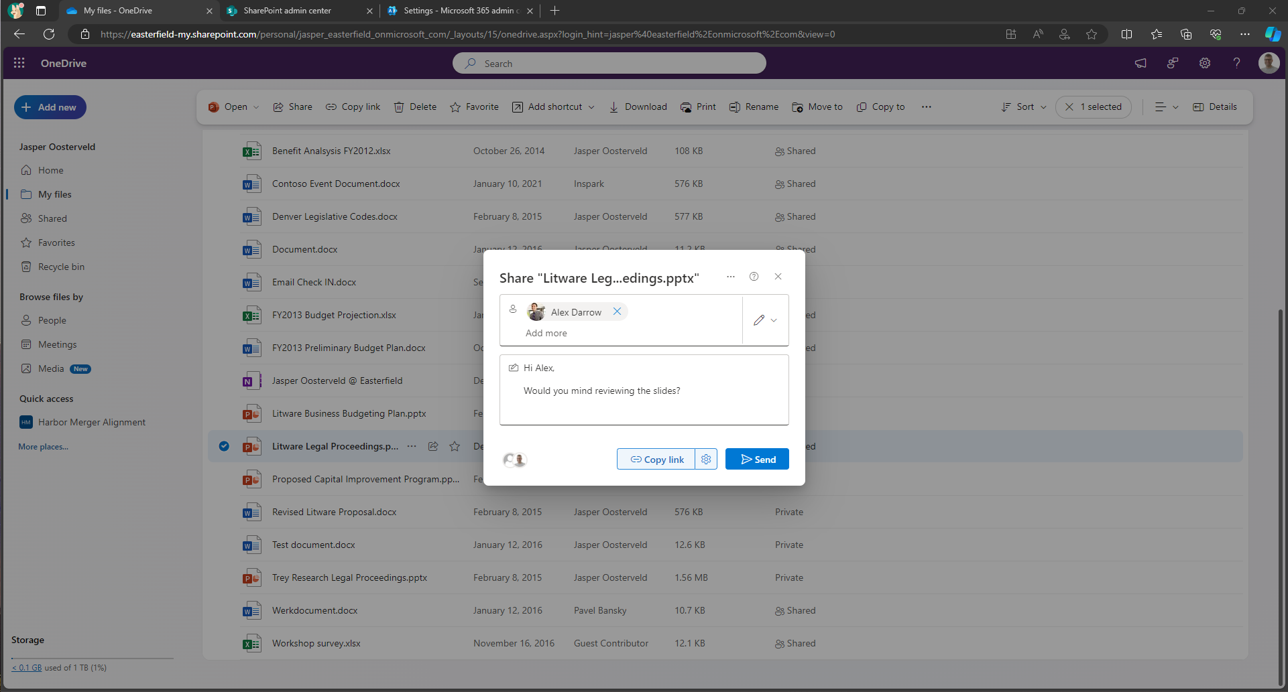Open the app launcher waffle icon
The height and width of the screenshot is (692, 1288).
click(x=19, y=63)
